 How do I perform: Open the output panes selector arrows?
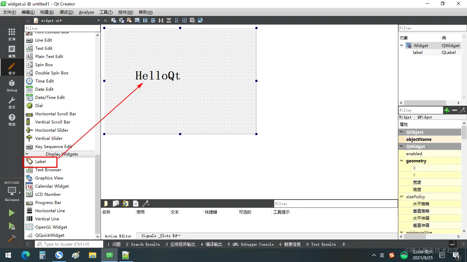tap(344, 244)
